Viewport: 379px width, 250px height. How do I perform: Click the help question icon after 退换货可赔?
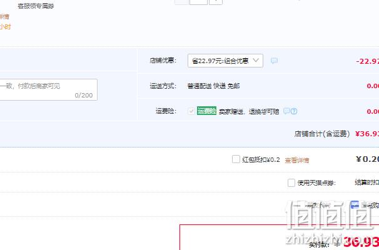(x=294, y=111)
